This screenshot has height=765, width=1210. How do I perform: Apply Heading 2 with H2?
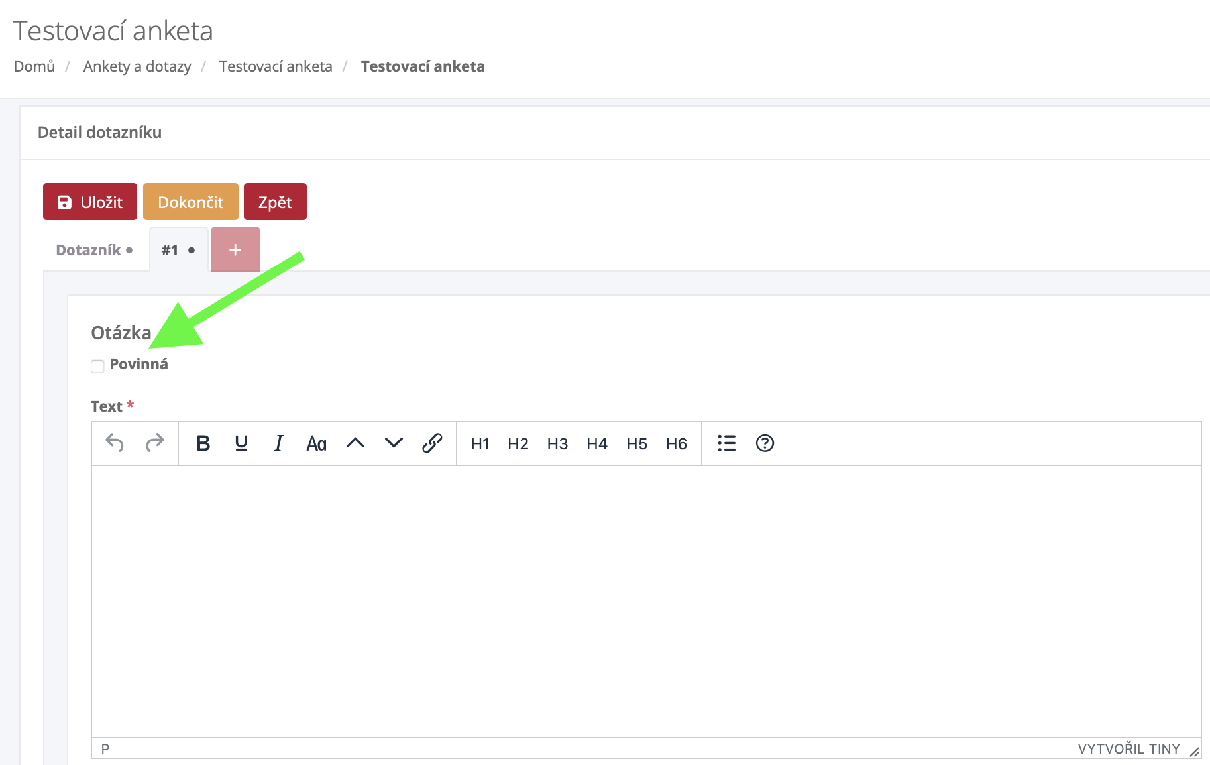tap(518, 443)
